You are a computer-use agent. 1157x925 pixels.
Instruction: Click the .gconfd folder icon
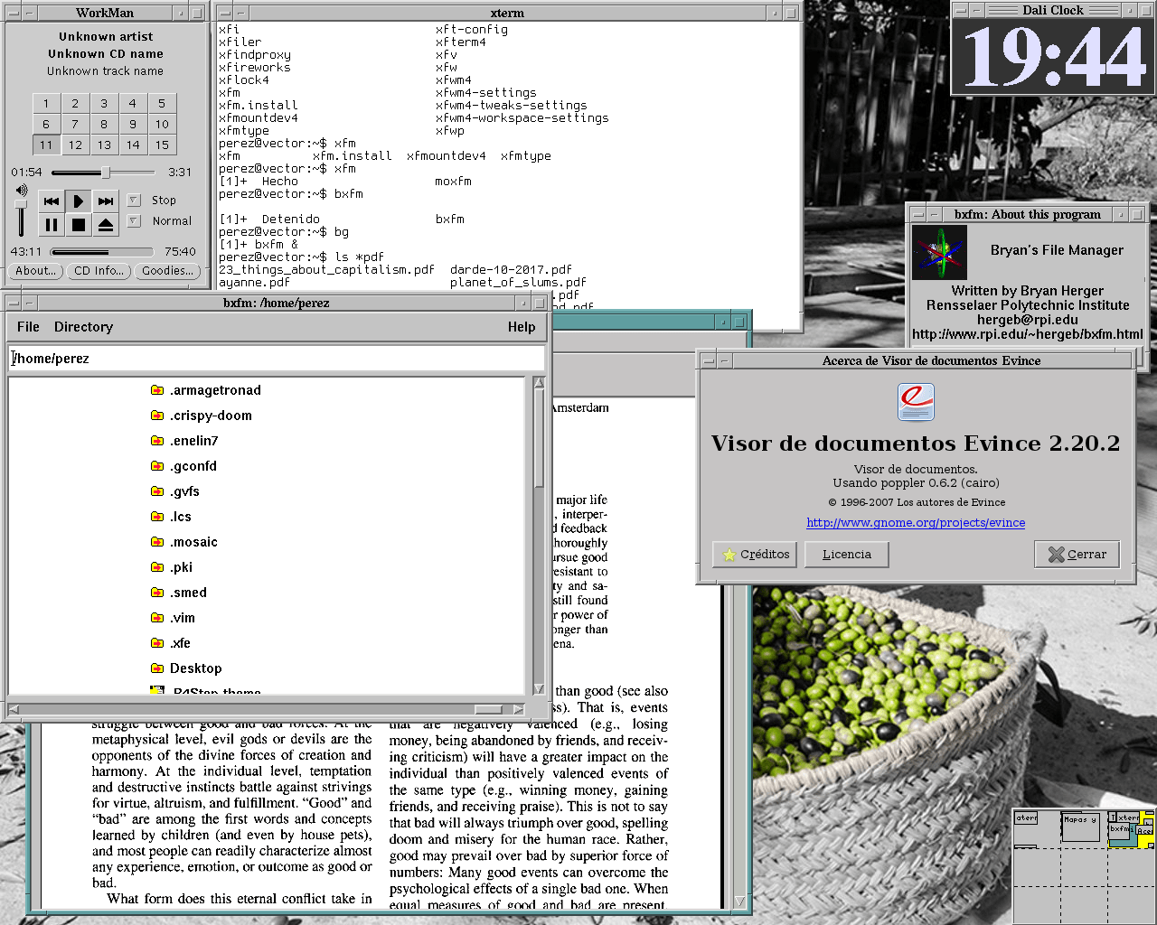(157, 466)
